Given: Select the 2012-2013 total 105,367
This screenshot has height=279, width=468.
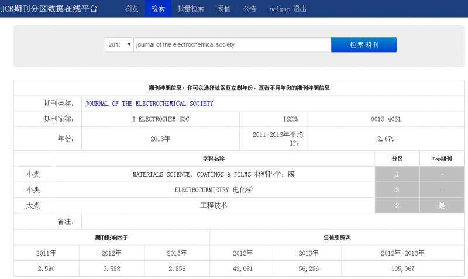Looking at the screenshot, I should 402,268.
